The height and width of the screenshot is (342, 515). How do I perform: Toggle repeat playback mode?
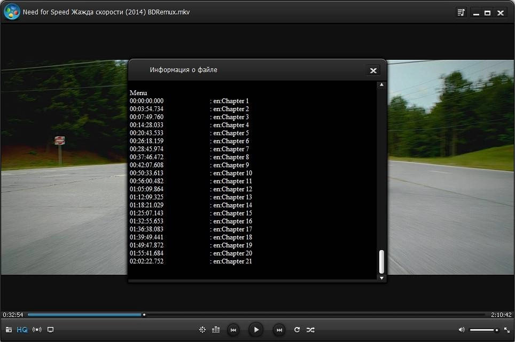click(x=297, y=330)
